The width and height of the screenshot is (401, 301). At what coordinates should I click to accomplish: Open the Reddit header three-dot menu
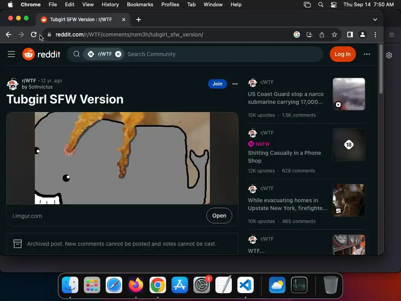[367, 54]
